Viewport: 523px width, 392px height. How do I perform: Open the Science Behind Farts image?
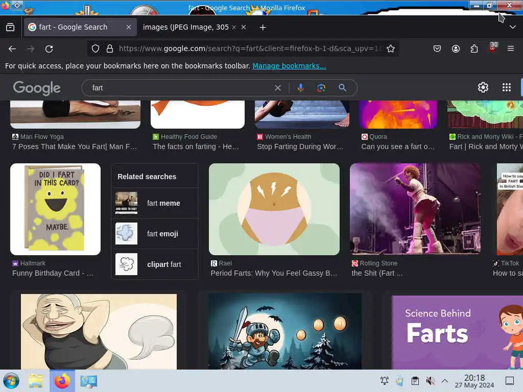(x=457, y=332)
